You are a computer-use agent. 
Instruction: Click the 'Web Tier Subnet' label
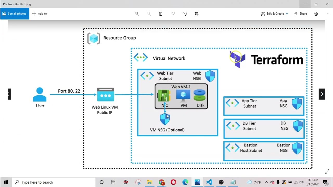tap(165, 76)
